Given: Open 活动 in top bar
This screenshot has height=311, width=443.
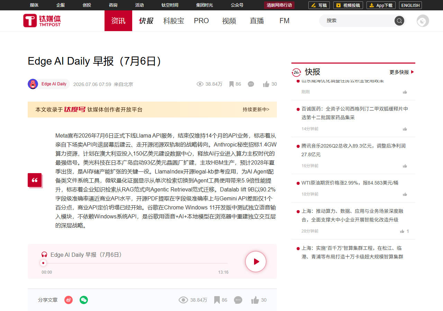Looking at the screenshot, I should pos(139,5).
